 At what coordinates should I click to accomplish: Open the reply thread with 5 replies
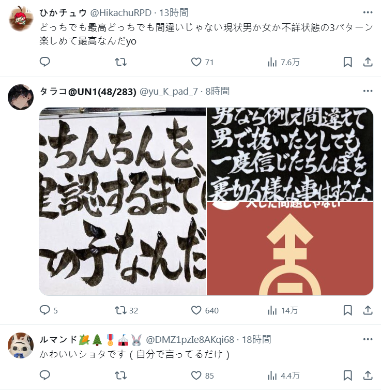(49, 310)
